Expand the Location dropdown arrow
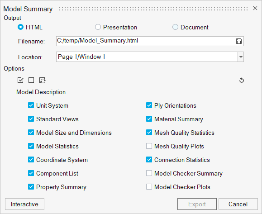262x214 pixels. click(x=241, y=57)
